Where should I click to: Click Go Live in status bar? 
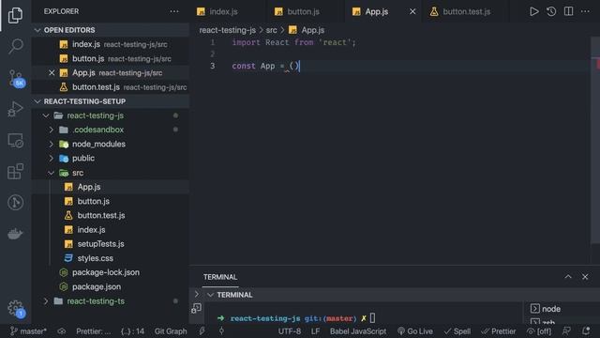tap(415, 331)
